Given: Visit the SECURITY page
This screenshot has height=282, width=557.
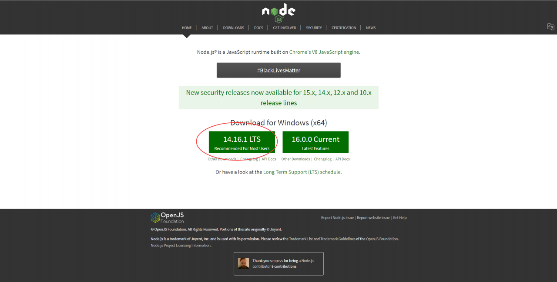Looking at the screenshot, I should point(314,28).
